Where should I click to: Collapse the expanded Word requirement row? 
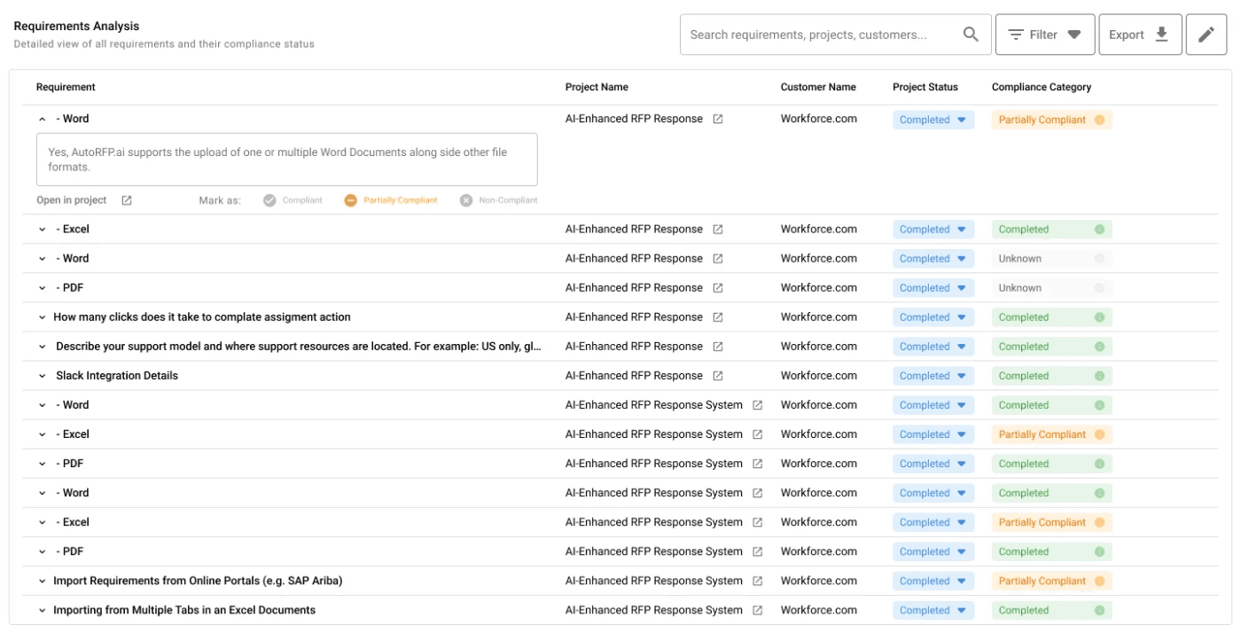coord(42,119)
